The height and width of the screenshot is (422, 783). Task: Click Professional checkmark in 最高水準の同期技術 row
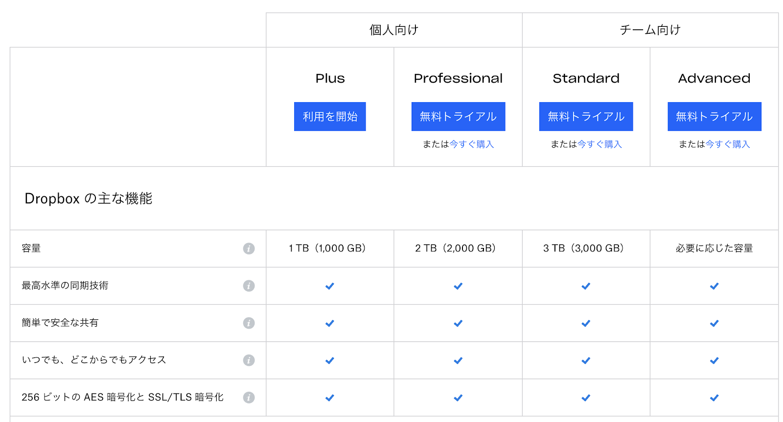(458, 286)
